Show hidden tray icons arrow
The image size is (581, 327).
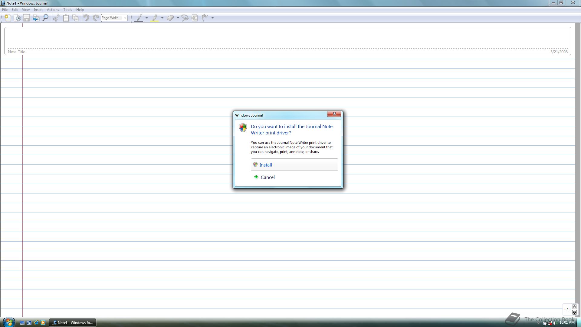[x=538, y=323]
